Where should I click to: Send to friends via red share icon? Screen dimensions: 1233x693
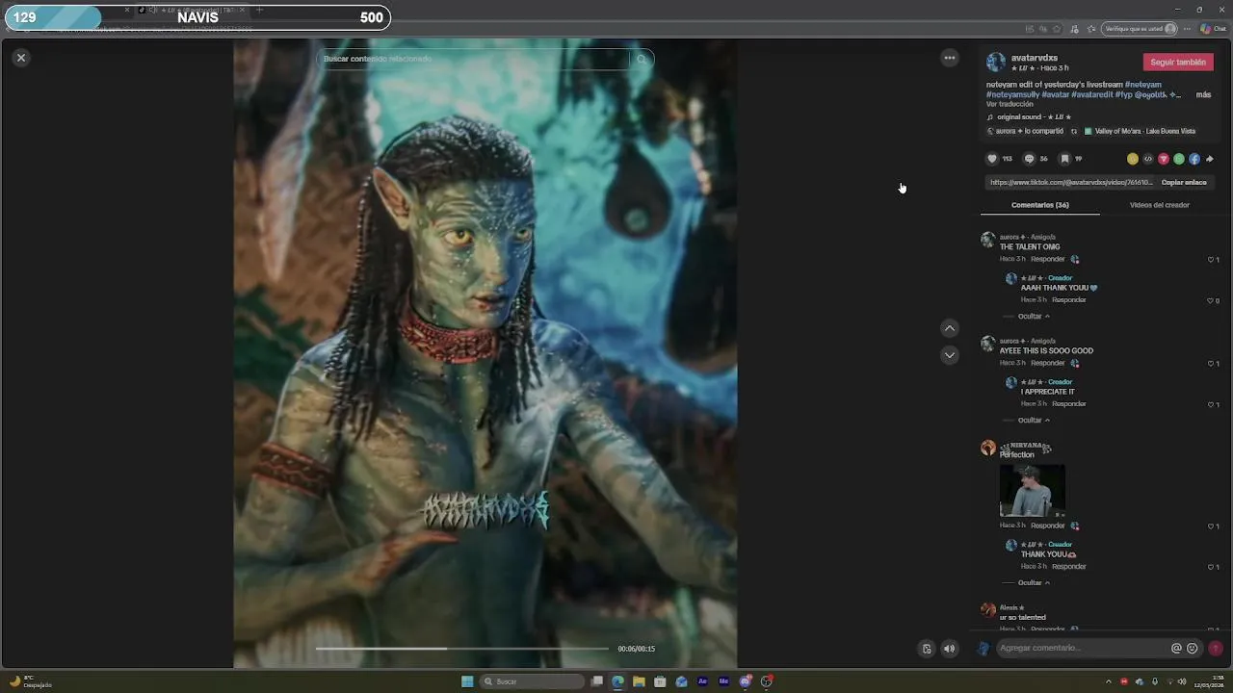[x=1164, y=159]
